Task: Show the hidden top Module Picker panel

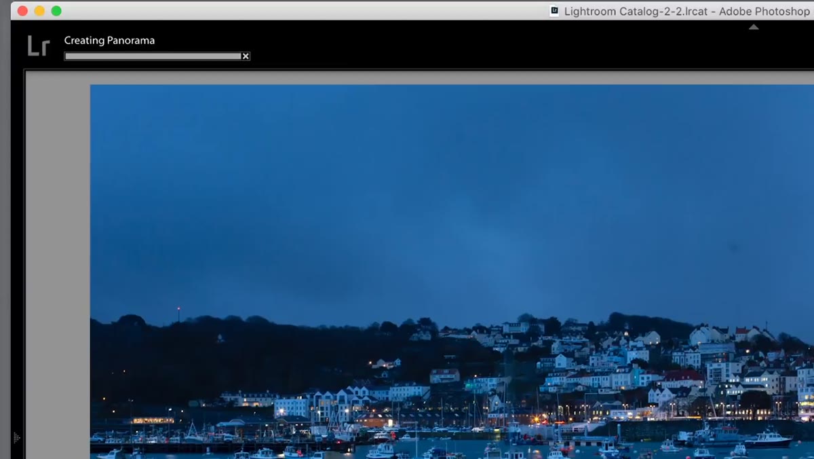Action: click(x=754, y=27)
